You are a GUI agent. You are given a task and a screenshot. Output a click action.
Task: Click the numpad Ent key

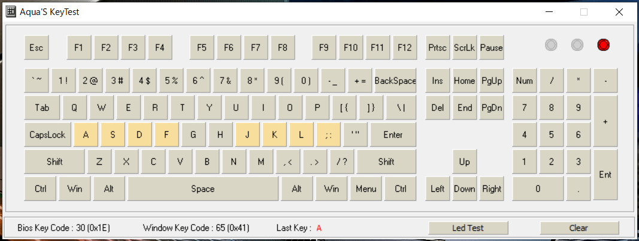[605, 175]
